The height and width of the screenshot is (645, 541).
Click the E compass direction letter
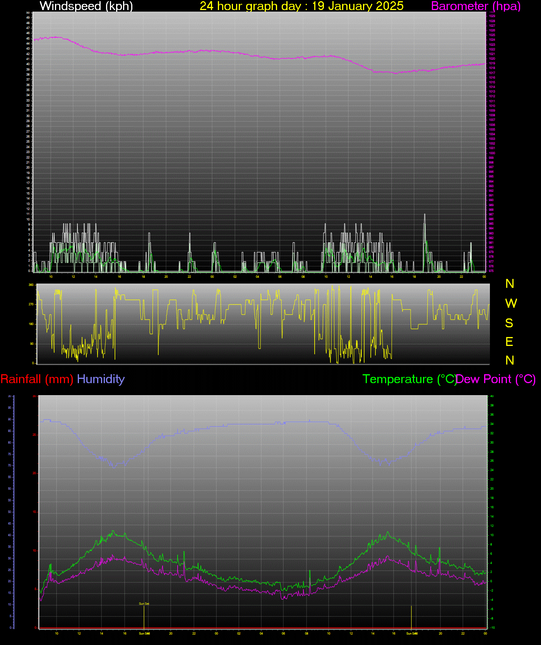[509, 341]
